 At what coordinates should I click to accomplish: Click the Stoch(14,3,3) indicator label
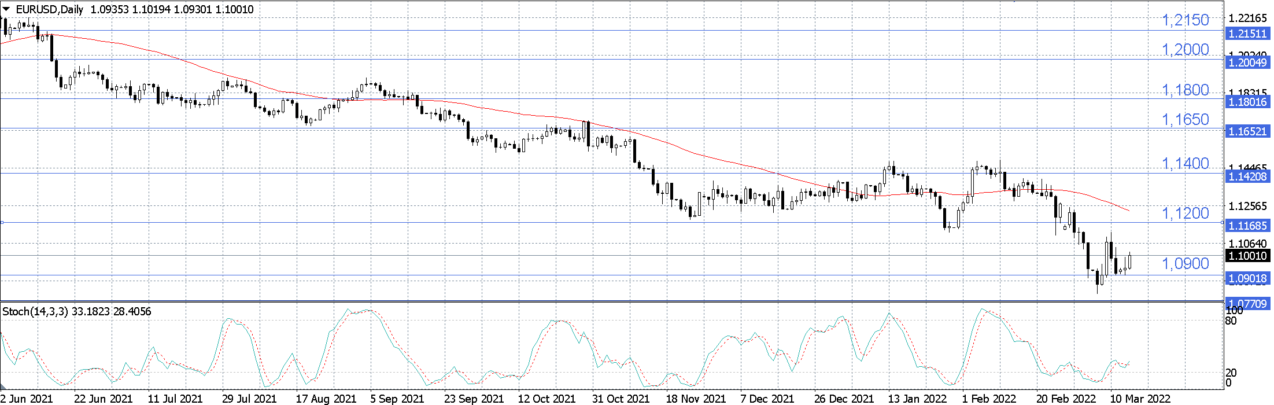(34, 311)
